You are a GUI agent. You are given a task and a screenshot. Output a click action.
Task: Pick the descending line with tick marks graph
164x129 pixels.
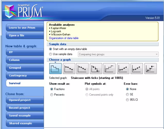[x=82, y=69]
